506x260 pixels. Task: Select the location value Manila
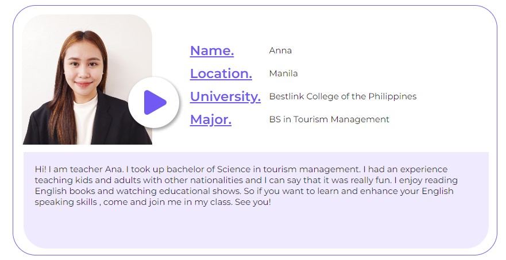tap(283, 73)
